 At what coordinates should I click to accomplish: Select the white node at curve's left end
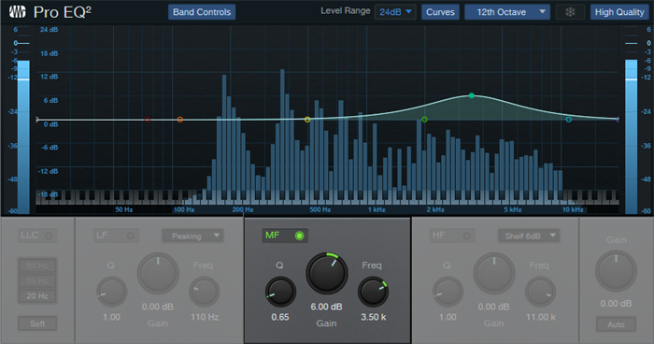tap(37, 120)
